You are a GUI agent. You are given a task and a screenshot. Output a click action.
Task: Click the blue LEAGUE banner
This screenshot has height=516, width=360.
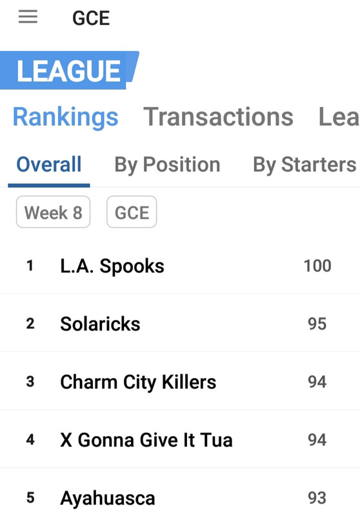click(x=68, y=70)
